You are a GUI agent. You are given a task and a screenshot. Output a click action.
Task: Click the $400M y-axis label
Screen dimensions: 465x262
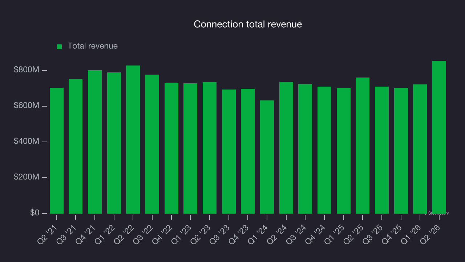(27, 141)
